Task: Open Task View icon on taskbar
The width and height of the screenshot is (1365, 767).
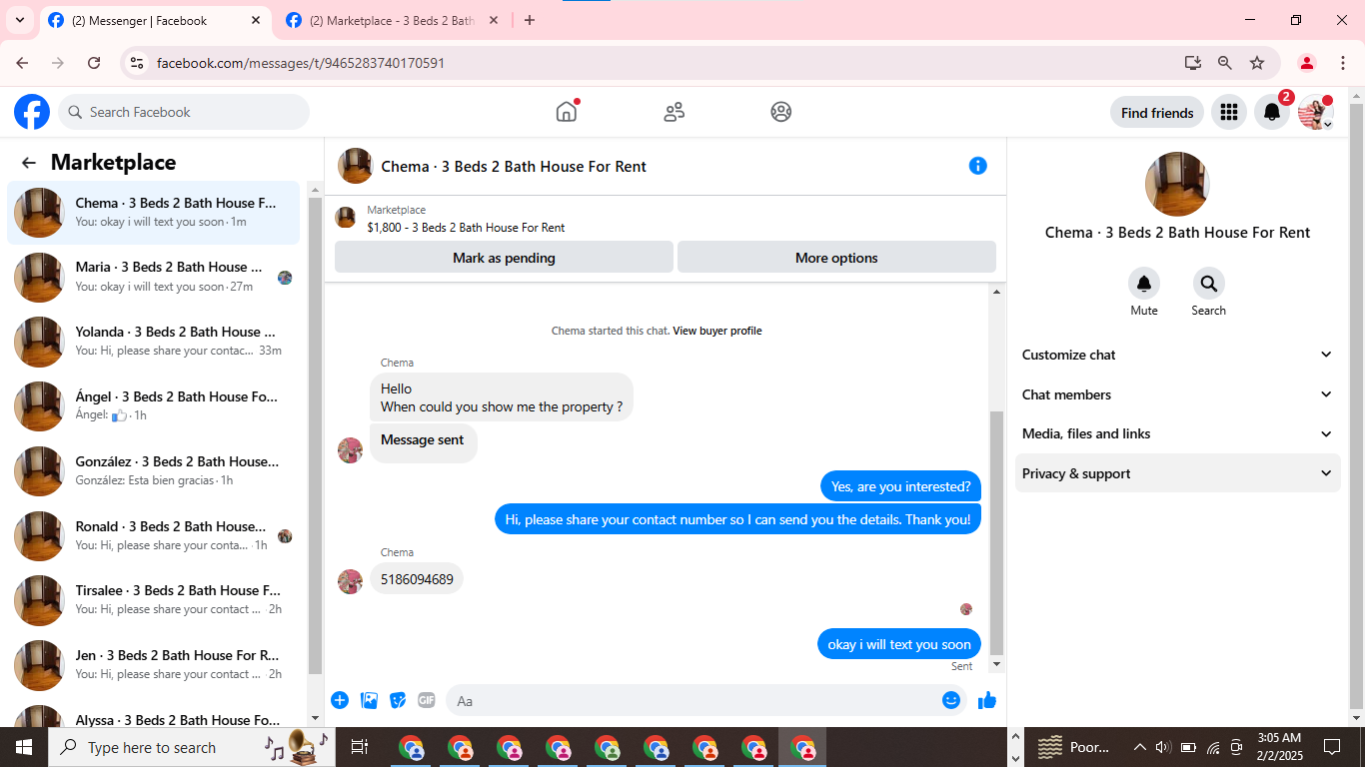Action: click(x=360, y=747)
